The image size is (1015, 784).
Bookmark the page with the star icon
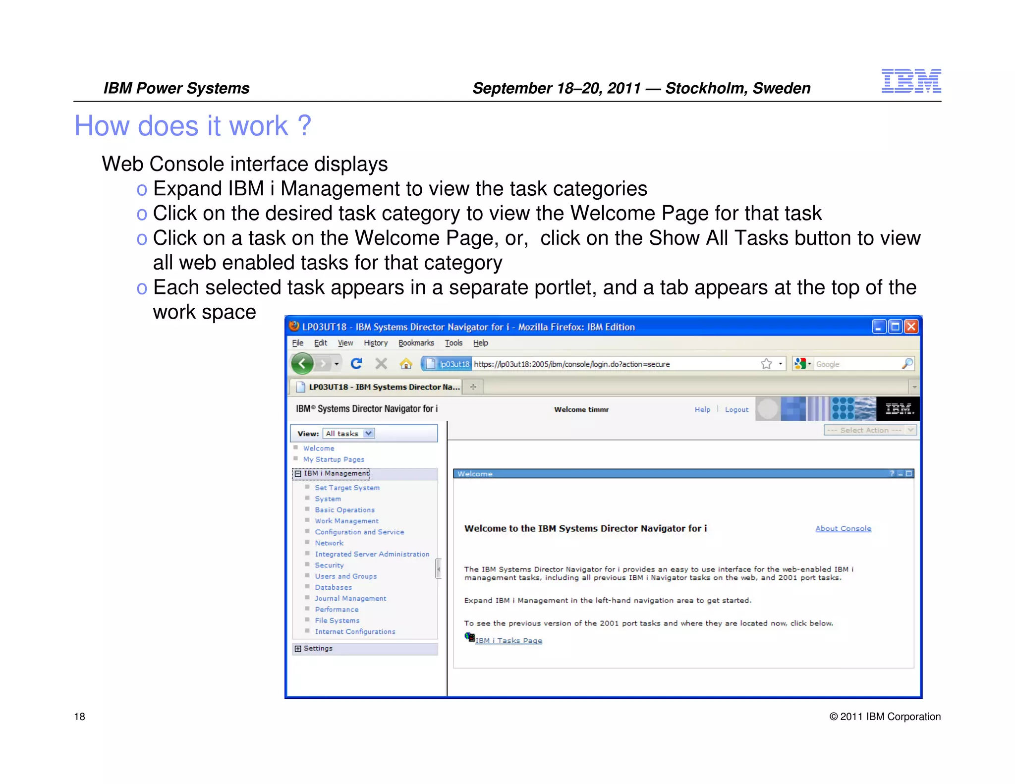pos(766,364)
